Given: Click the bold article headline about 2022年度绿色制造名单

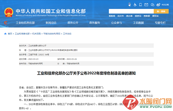Looking at the screenshot, I should (x=86, y=73).
